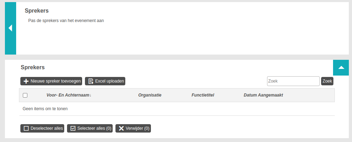
Task: Collapse the Sprekers section with up arrow
Action: 341,68
